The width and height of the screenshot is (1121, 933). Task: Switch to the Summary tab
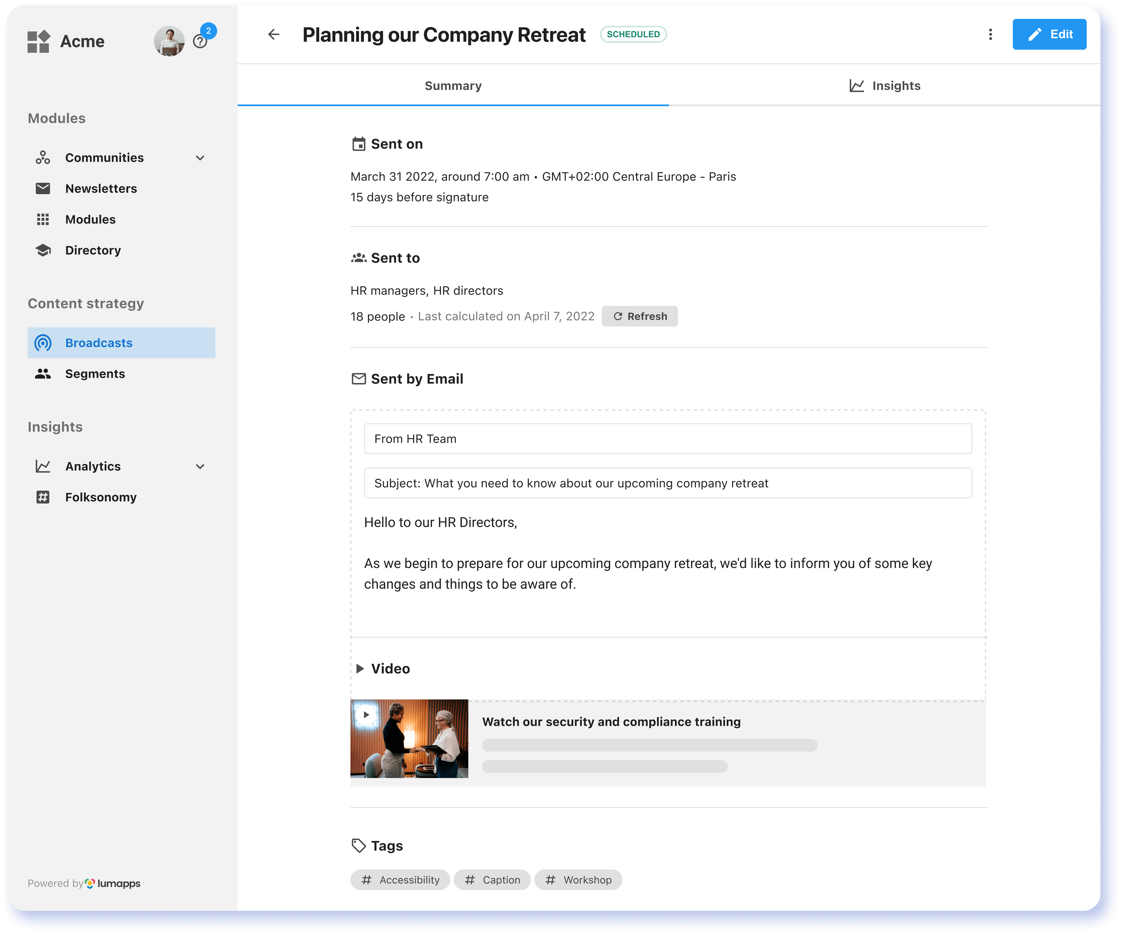point(453,85)
